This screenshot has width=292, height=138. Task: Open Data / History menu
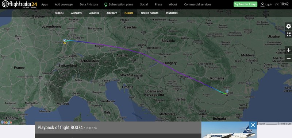pyautogui.click(x=89, y=4)
